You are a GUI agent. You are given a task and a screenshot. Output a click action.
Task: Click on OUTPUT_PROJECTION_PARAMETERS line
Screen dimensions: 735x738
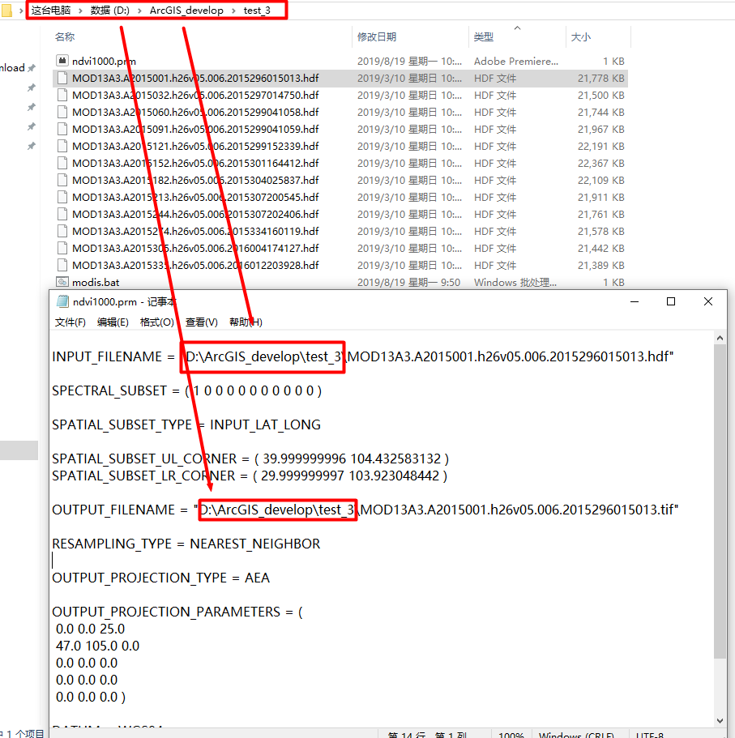click(x=177, y=612)
